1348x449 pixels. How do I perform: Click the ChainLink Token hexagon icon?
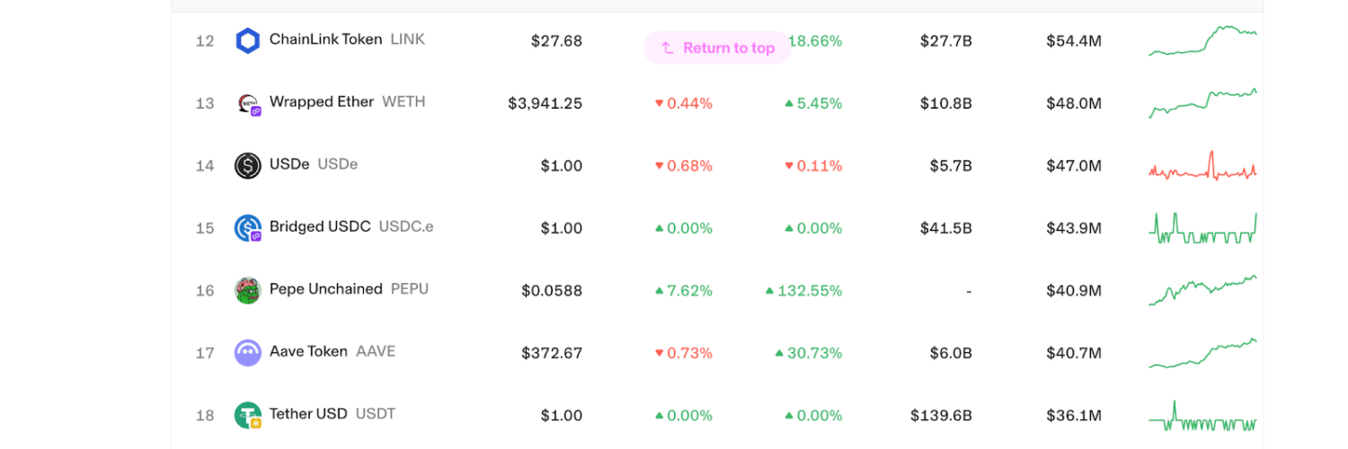pos(247,41)
